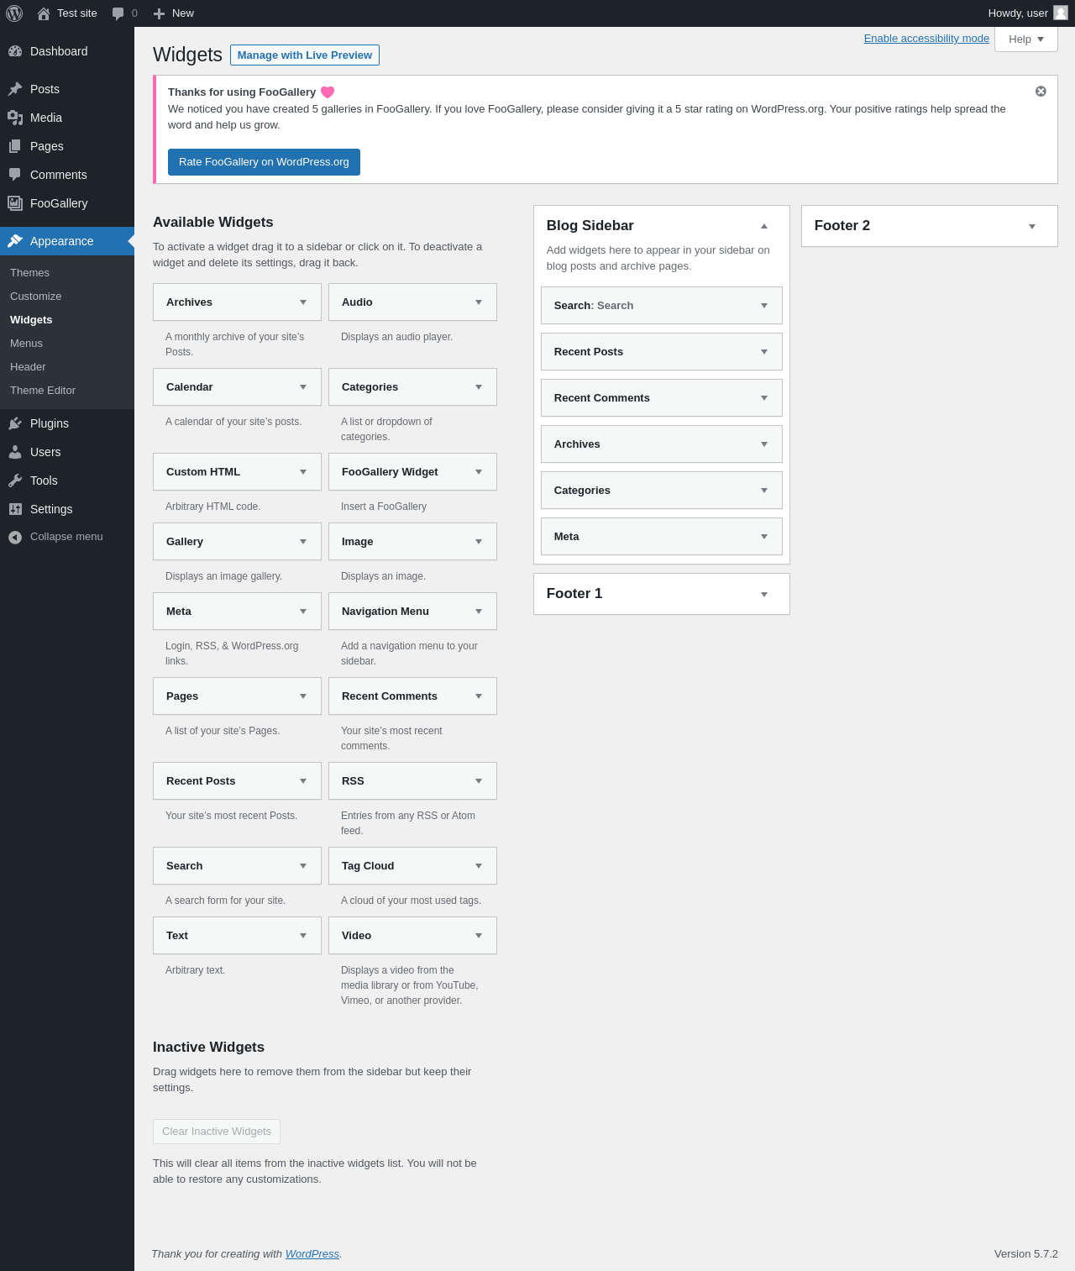1075x1271 pixels.
Task: Expand the Archives widget in Blog Sidebar
Action: pyautogui.click(x=764, y=444)
